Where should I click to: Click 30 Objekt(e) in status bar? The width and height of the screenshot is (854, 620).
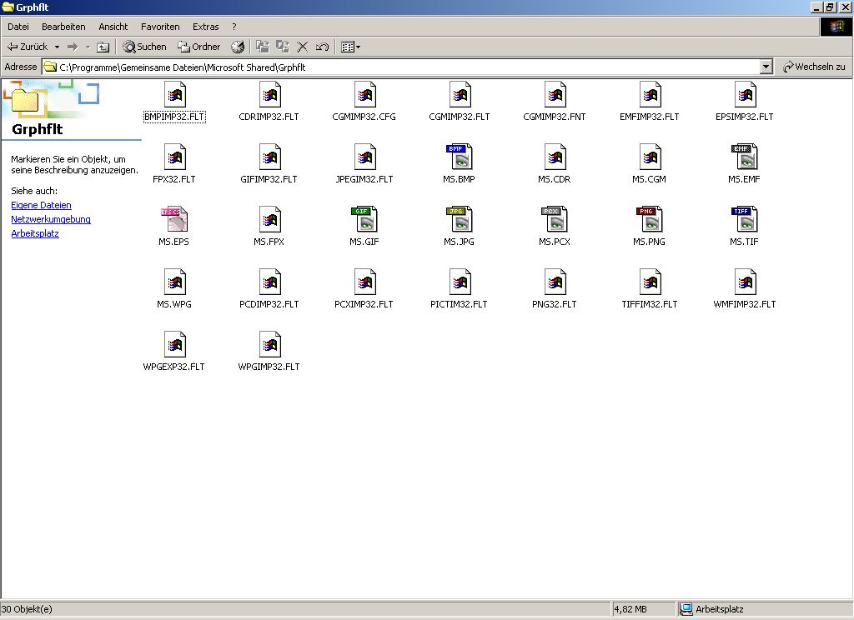coord(27,609)
